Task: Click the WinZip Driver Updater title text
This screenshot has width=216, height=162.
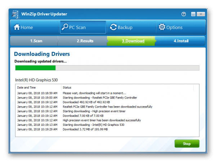Action: pyautogui.click(x=44, y=14)
